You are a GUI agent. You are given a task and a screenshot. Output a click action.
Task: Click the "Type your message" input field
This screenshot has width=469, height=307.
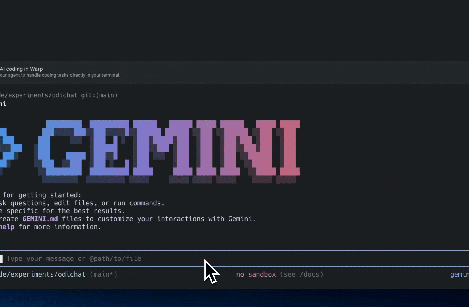[x=235, y=258]
